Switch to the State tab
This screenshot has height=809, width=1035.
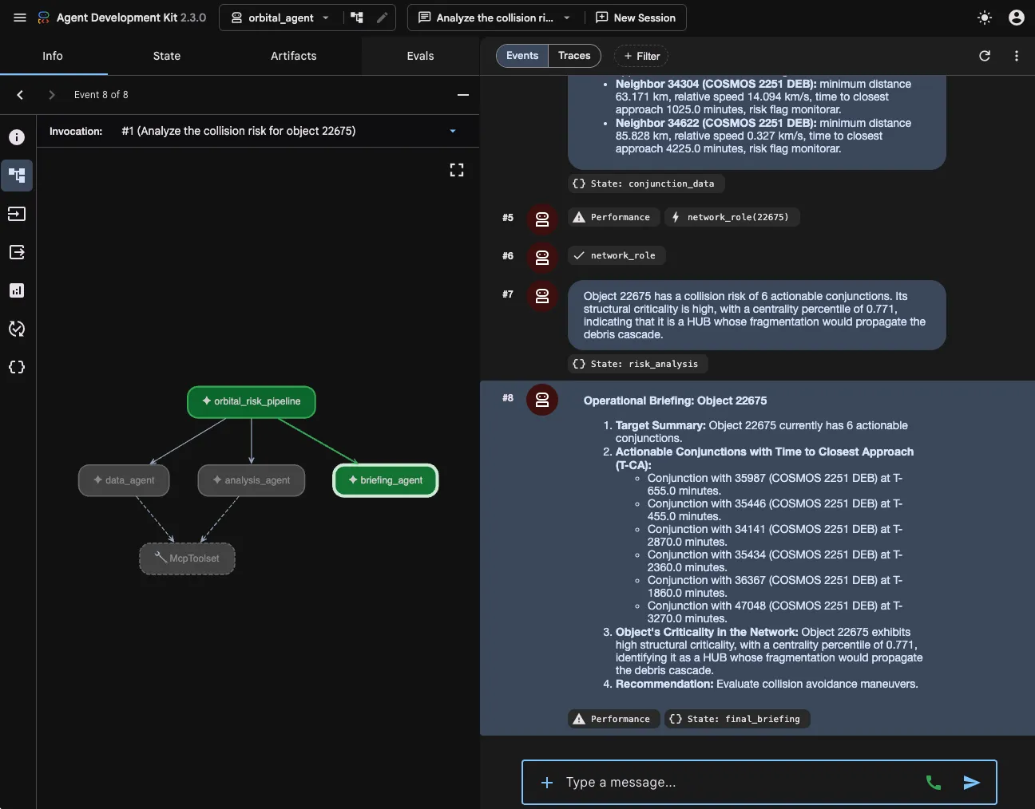click(167, 56)
